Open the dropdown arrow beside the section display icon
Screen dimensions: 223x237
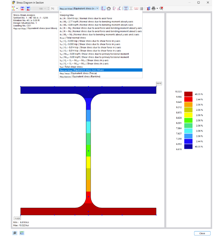pyautogui.click(x=17, y=8)
